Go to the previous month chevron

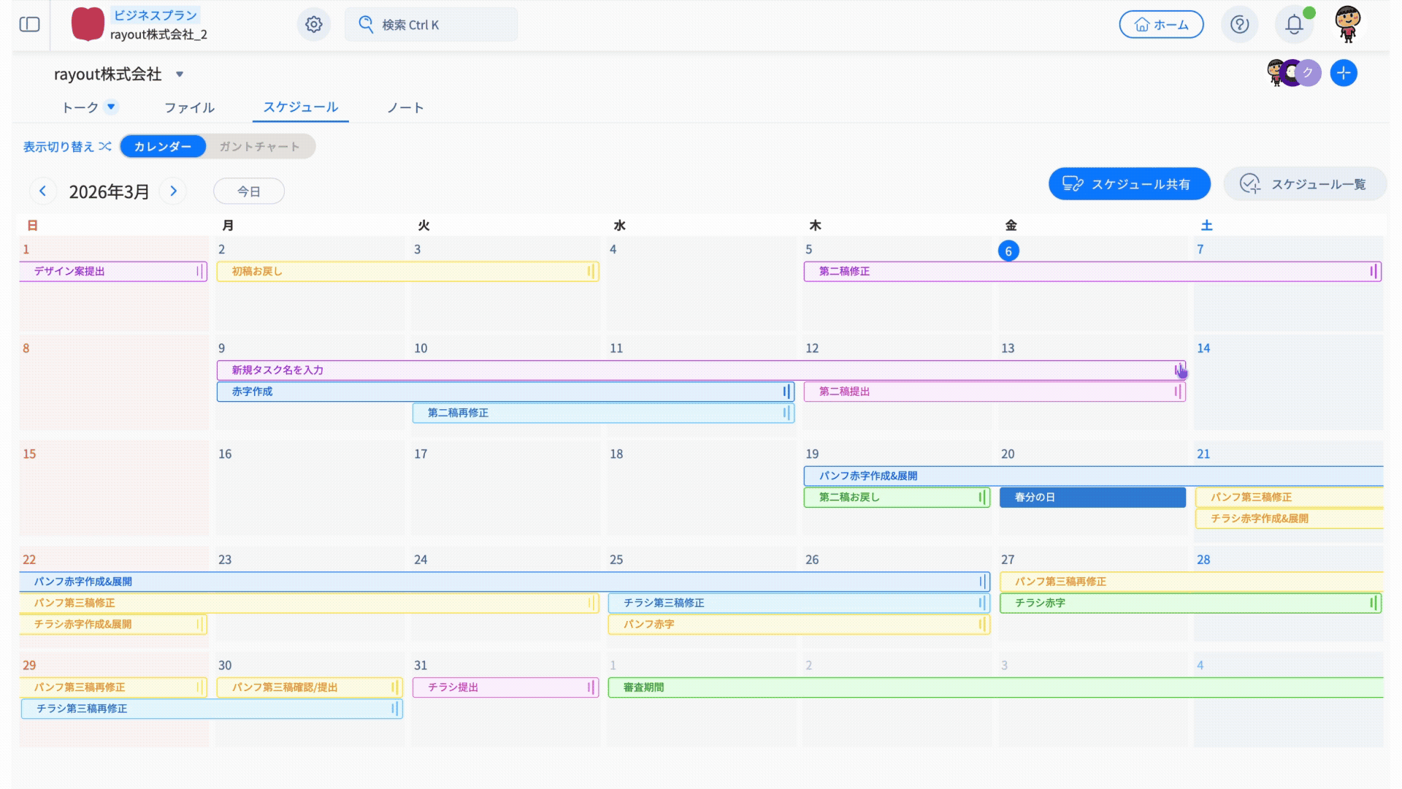tap(42, 191)
